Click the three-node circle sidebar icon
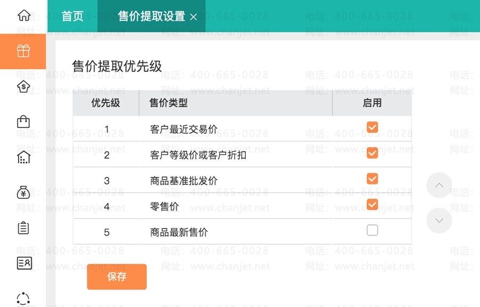The image size is (480, 307). click(23, 297)
